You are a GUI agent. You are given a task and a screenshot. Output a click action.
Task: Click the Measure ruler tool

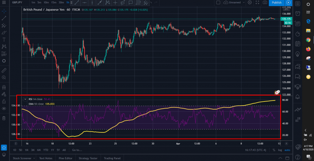coord(4,71)
